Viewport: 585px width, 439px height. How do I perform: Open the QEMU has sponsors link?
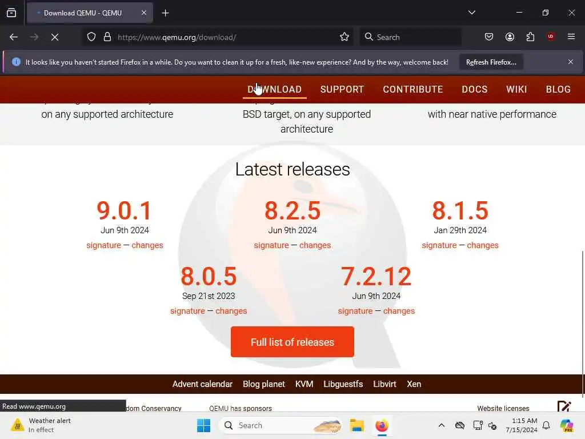pos(241,408)
